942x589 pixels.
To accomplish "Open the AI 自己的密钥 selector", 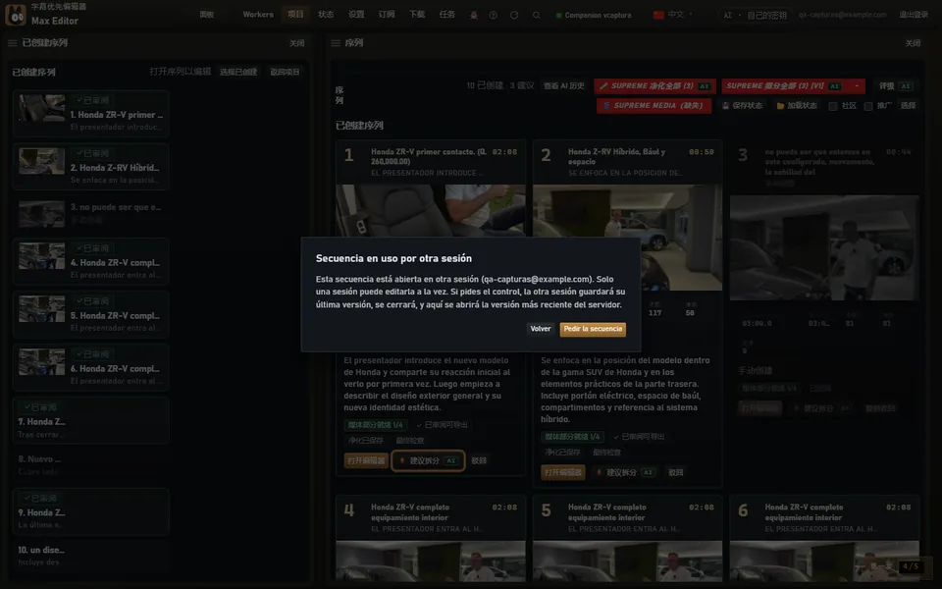I will (756, 15).
